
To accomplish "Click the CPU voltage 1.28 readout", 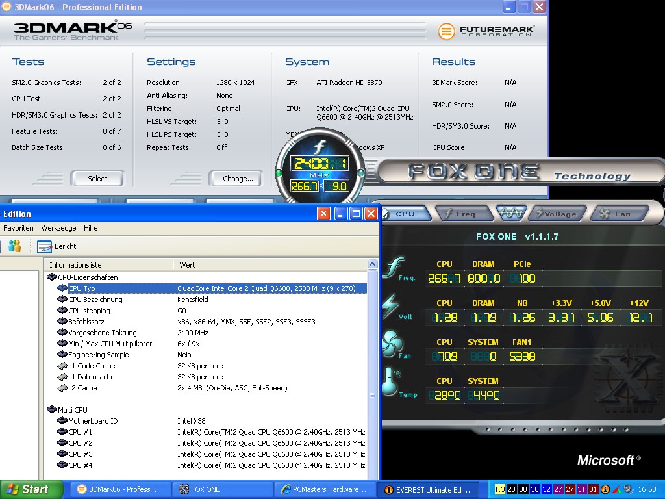I will pyautogui.click(x=444, y=317).
